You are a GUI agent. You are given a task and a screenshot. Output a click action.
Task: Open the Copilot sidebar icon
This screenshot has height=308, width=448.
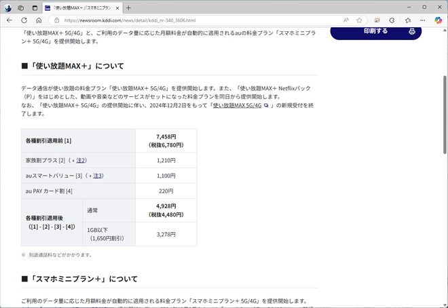tap(438, 20)
